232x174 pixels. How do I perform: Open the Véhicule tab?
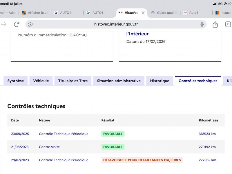[x=41, y=81]
